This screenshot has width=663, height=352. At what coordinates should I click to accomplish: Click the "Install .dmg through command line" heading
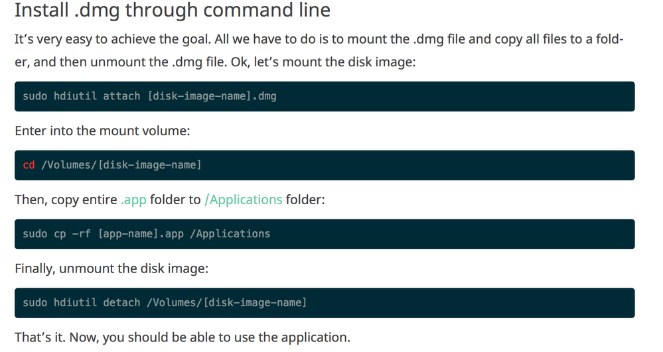tap(173, 11)
